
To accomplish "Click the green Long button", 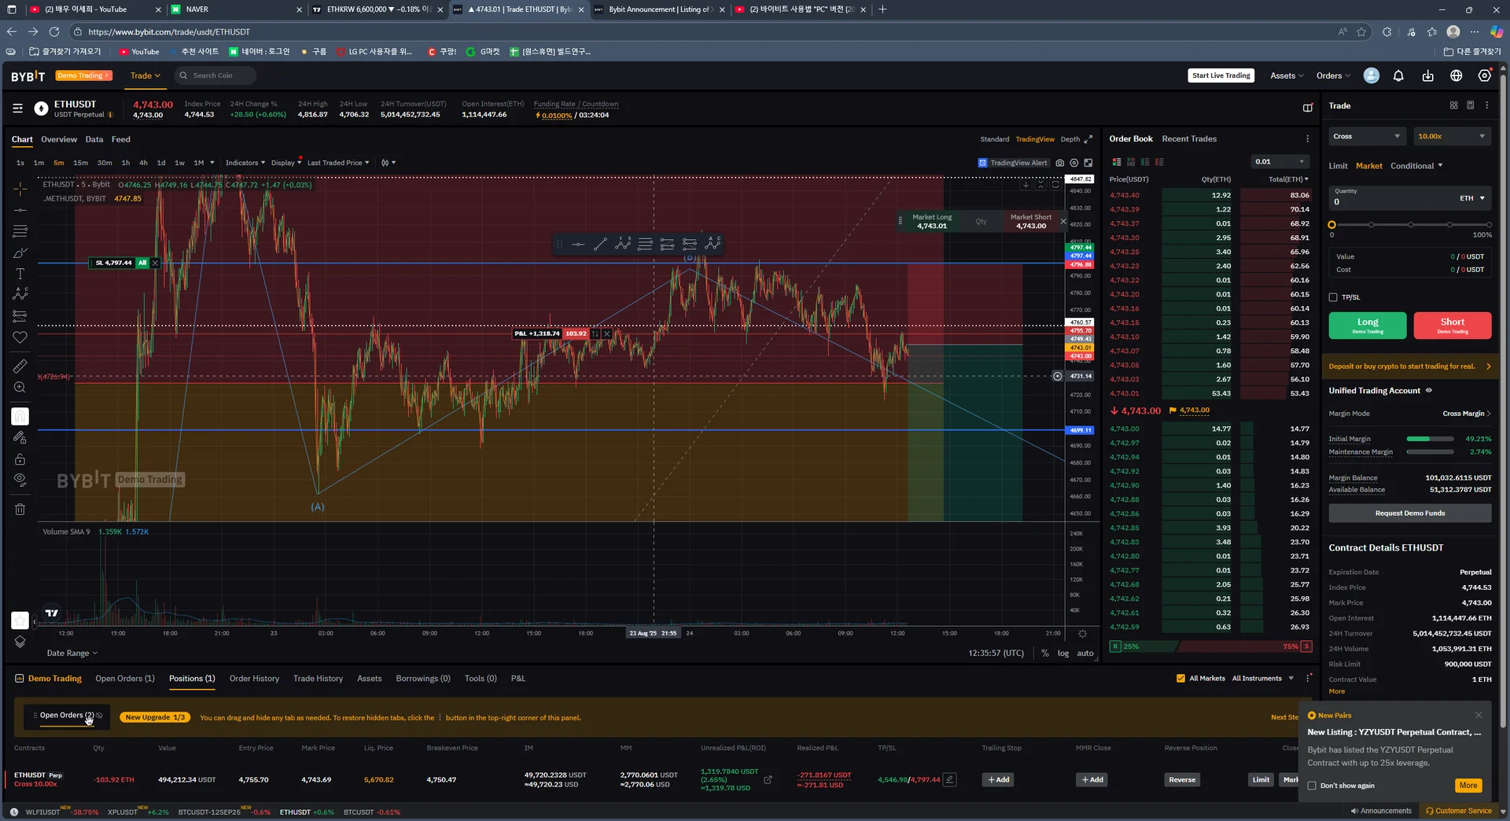I will (x=1367, y=325).
